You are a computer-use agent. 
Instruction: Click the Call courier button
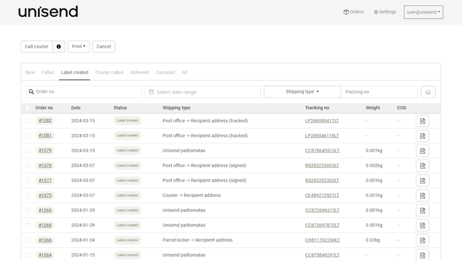[x=36, y=46]
